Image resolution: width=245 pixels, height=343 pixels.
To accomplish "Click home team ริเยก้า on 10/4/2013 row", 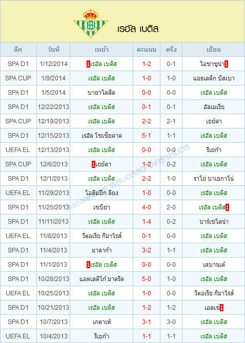I will click(x=101, y=336).
